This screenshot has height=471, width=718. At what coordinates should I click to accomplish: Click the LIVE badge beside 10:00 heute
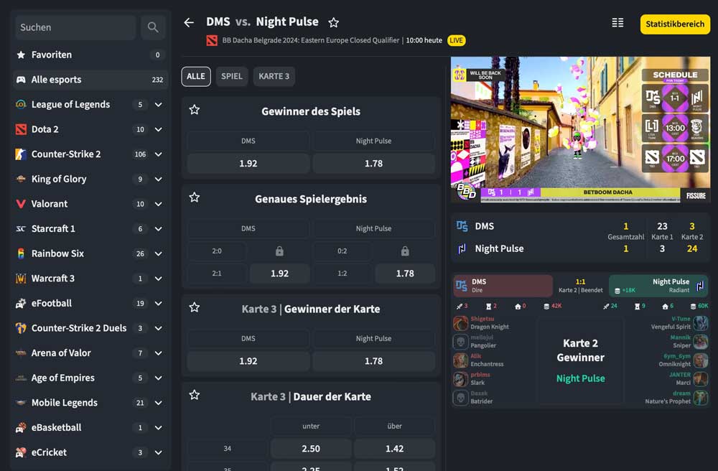pos(456,41)
